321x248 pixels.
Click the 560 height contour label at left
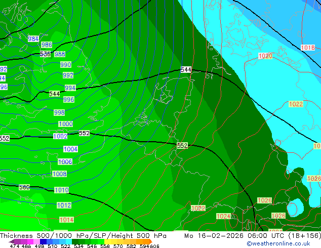point(24,187)
